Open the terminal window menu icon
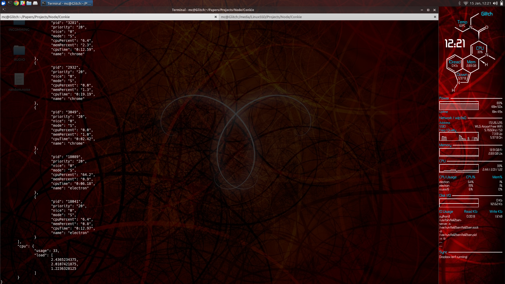 point(4,10)
